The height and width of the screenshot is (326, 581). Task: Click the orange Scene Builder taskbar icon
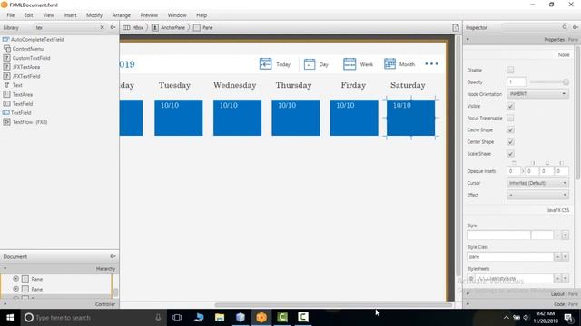[x=261, y=318]
